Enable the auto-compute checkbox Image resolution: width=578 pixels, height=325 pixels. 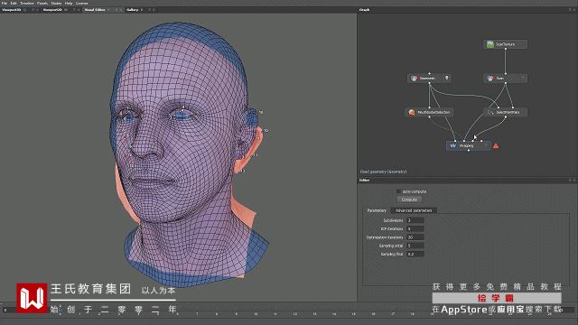pyautogui.click(x=398, y=191)
